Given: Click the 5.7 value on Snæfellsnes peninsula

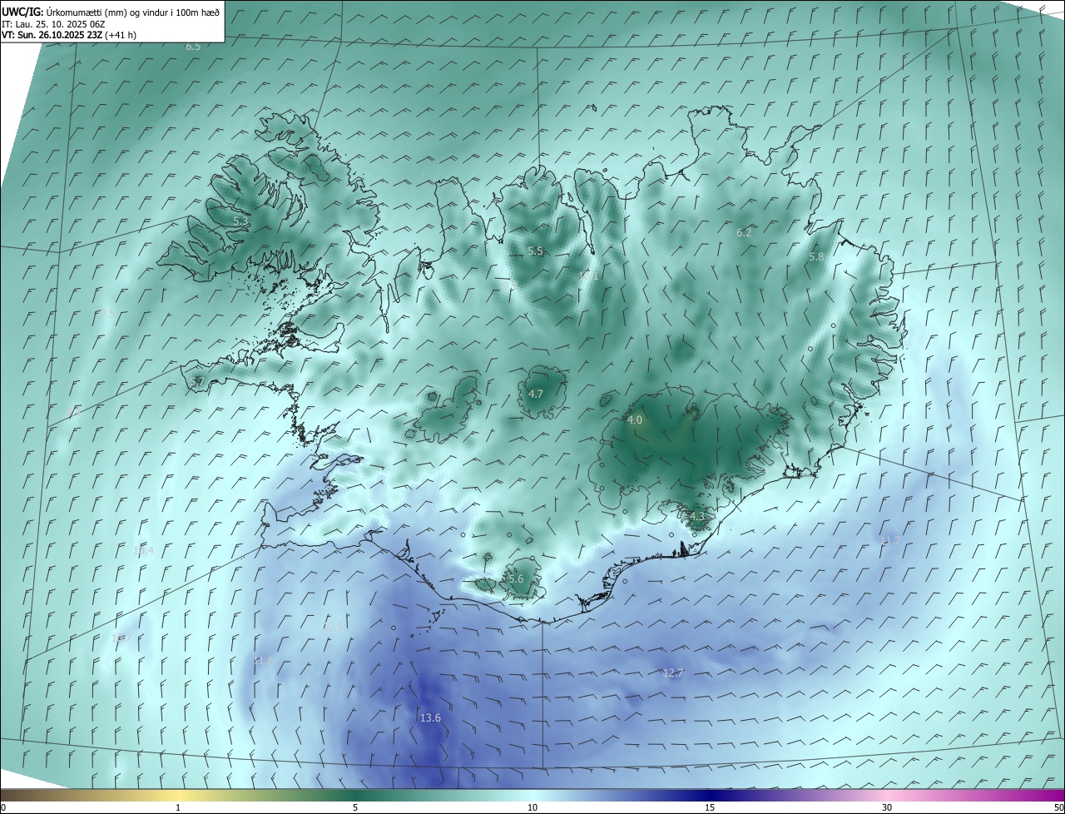Looking at the screenshot, I should [x=197, y=382].
